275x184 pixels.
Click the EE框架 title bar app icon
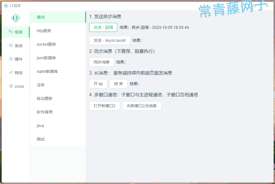click(x=6, y=6)
